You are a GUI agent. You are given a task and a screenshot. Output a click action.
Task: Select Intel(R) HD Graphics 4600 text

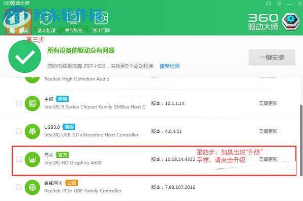point(73,163)
